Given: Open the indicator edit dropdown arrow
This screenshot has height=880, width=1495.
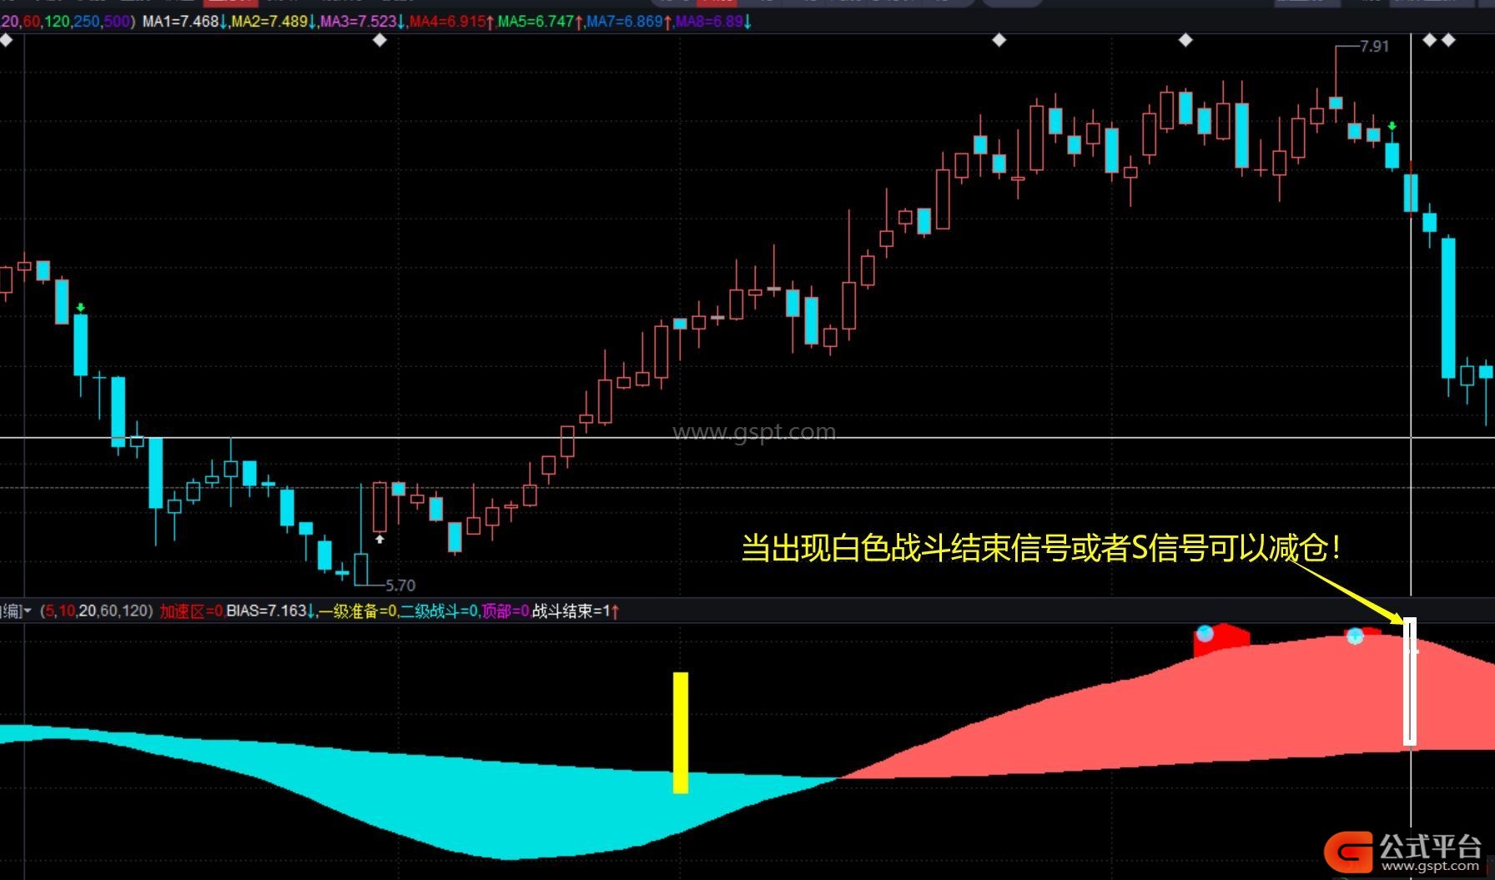Looking at the screenshot, I should [x=28, y=611].
